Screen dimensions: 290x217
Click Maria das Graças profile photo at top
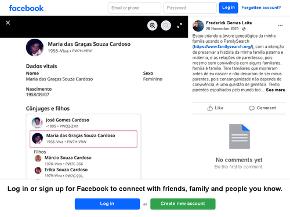click(35, 47)
